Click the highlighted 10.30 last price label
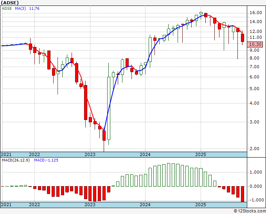The image size is (266, 214). [255, 44]
